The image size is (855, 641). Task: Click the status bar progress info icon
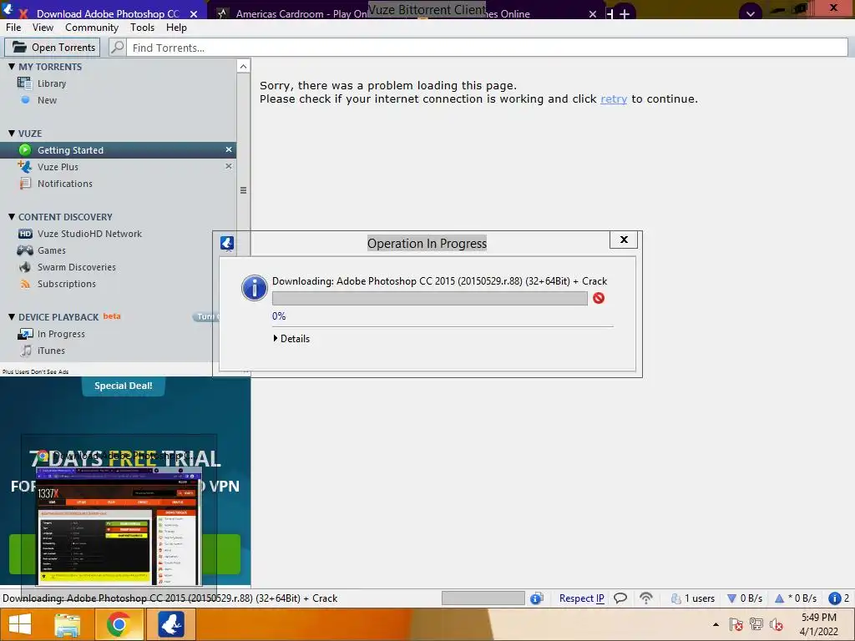coord(537,598)
